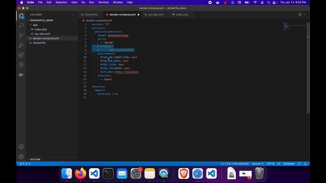Open the Selection menu
The image size is (326, 183).
tap(61, 3)
